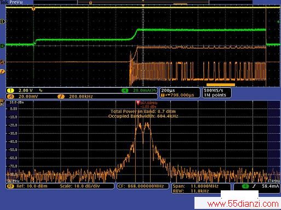Image resolution: width=281 pixels, height=210 pixels.
Task: Click the green channel 4 badge
Action: 125,91
